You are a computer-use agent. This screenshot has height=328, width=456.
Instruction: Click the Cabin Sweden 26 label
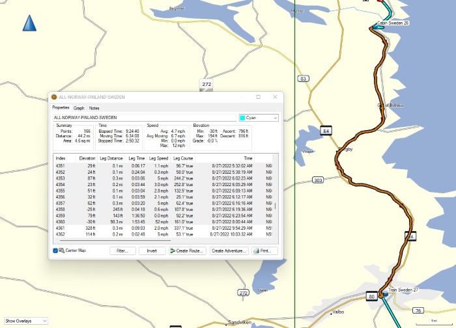click(393, 23)
